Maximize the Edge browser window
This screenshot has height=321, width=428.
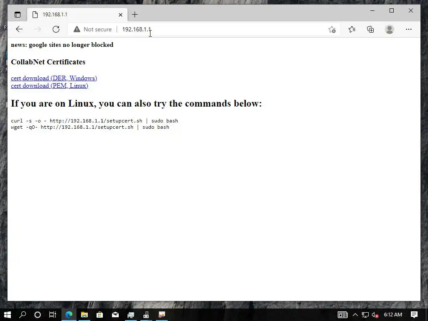pos(391,10)
